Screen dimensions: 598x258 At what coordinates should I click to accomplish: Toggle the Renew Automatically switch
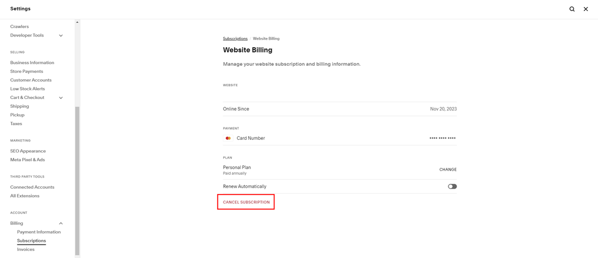[452, 186]
